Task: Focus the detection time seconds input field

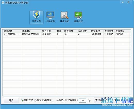Action: [x=82, y=100]
